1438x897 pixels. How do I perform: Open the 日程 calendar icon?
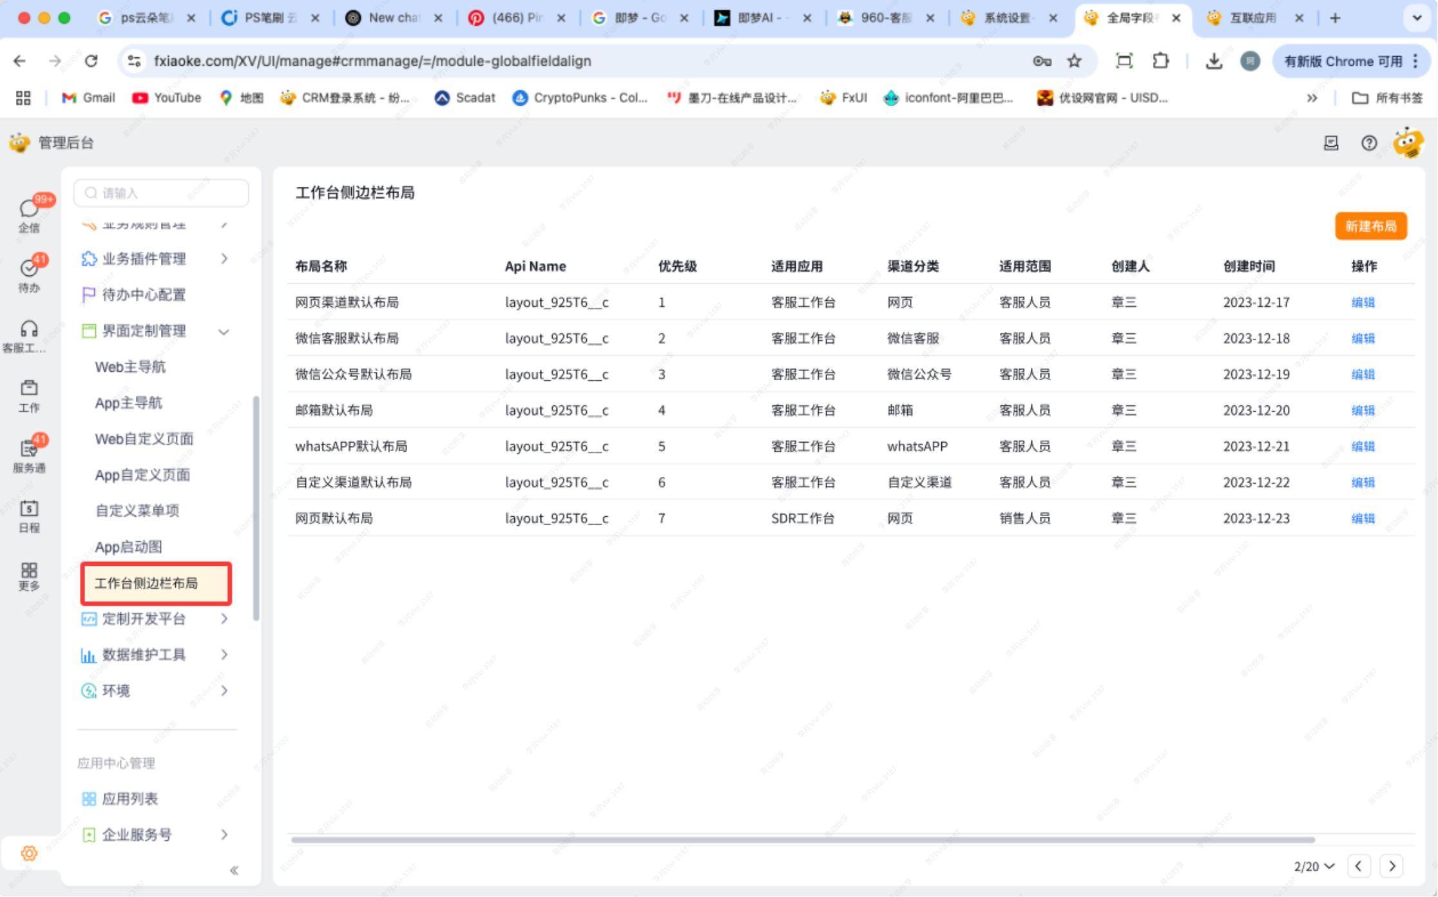(28, 509)
